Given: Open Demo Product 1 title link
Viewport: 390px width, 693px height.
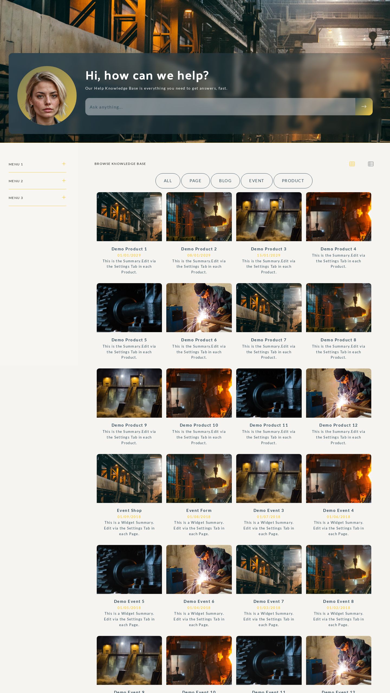Looking at the screenshot, I should (x=129, y=249).
